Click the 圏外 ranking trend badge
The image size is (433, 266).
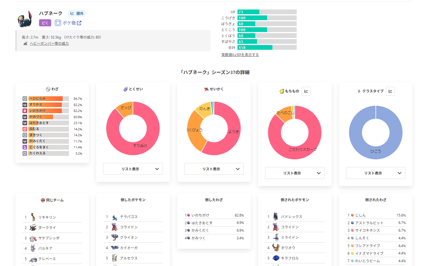pyautogui.click(x=77, y=13)
